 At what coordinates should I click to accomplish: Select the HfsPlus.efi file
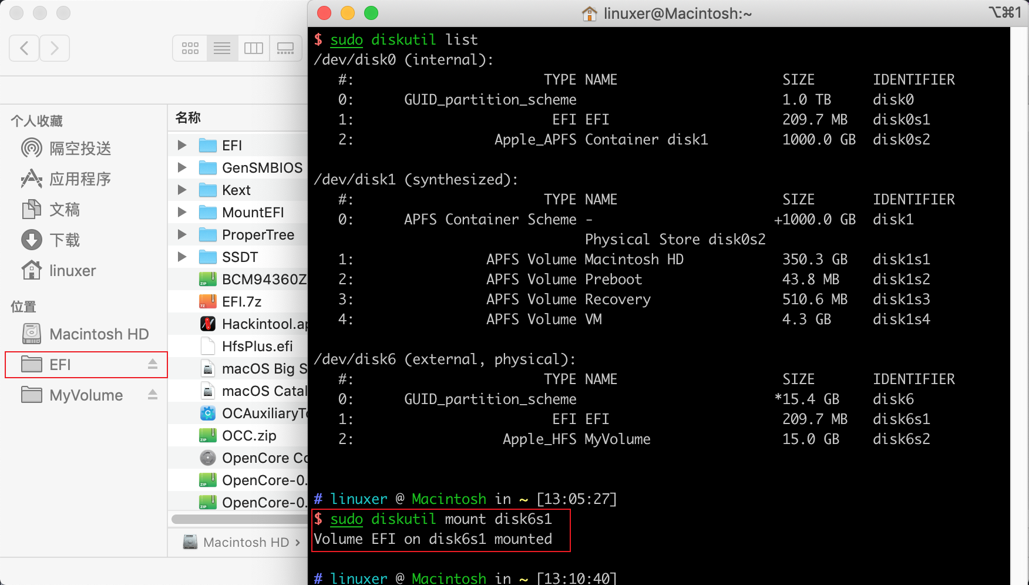(257, 347)
